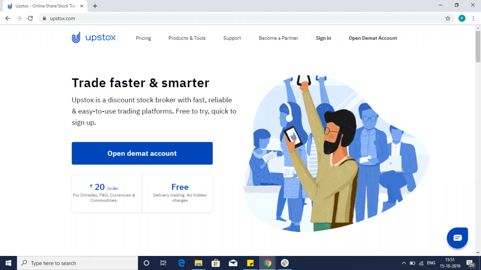Click the upstox.com address bar
481x270 pixels.
(x=235, y=18)
